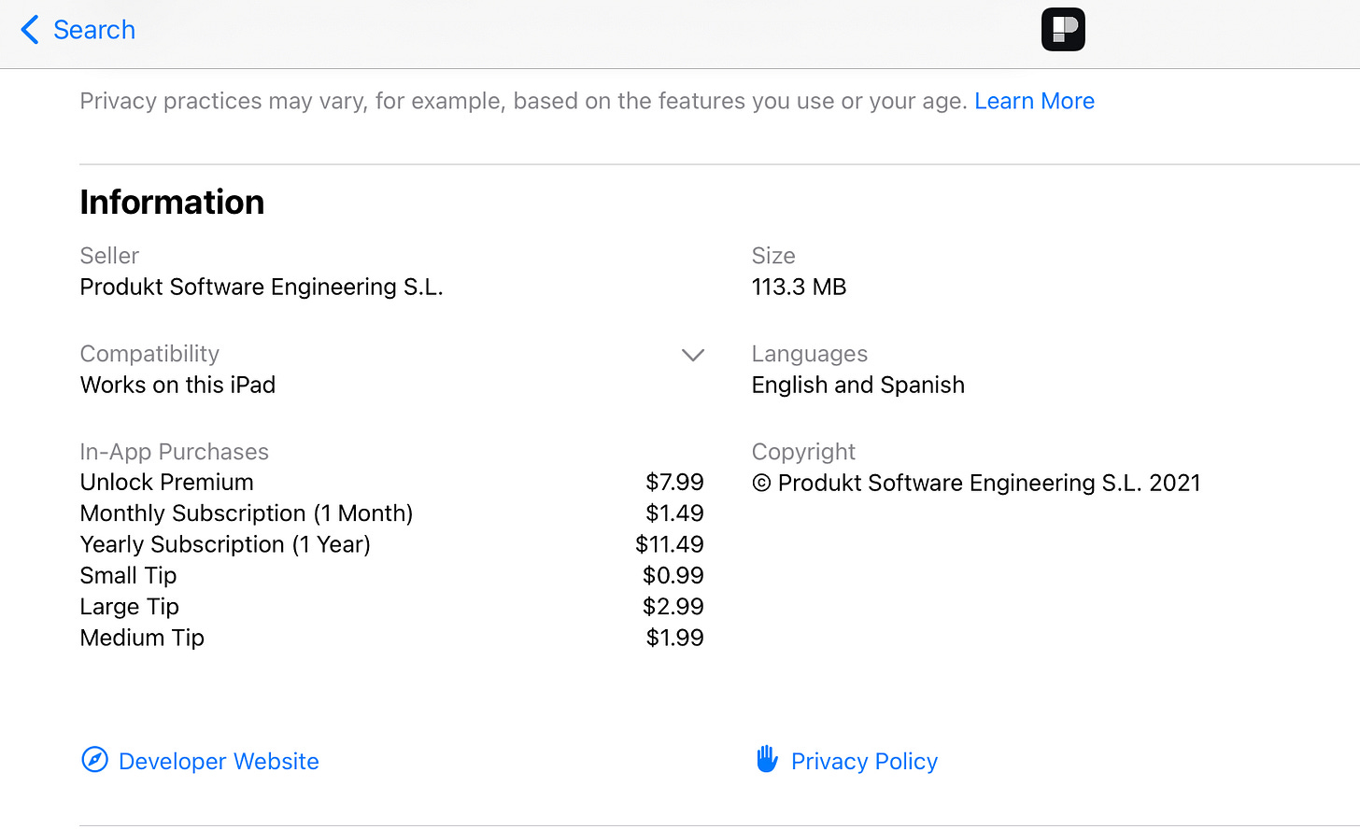The height and width of the screenshot is (829, 1360).
Task: Select the Medium Tip purchase row
Action: point(391,638)
